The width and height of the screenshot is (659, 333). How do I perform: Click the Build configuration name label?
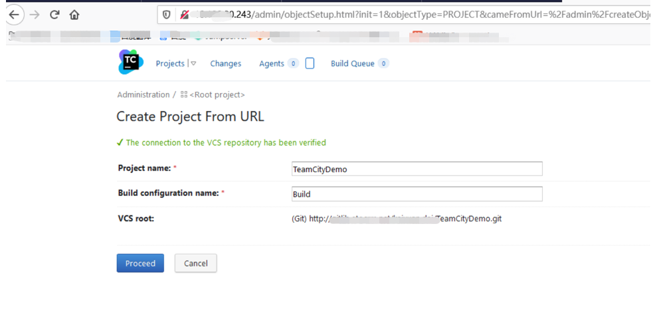click(169, 193)
